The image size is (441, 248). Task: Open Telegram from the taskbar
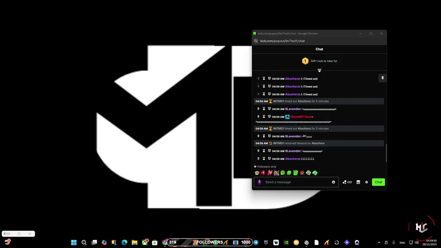[x=256, y=242]
